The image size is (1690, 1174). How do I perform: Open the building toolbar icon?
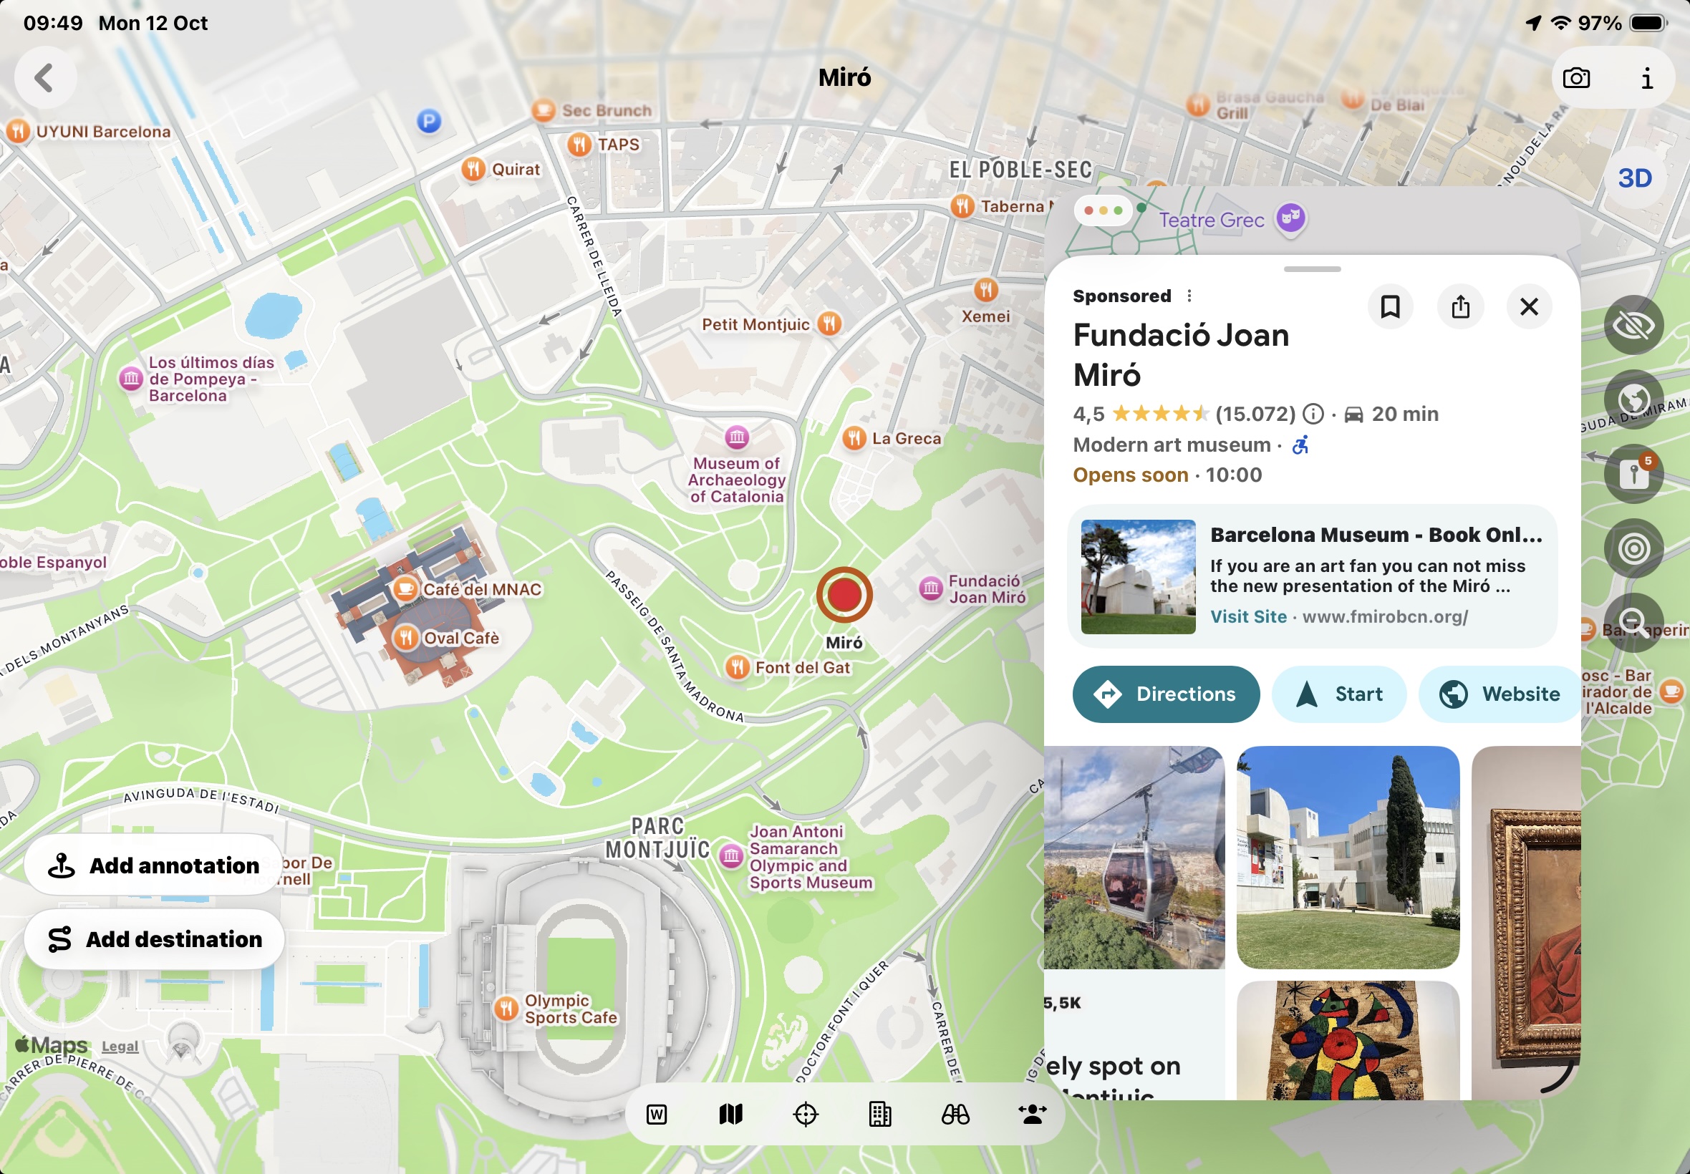tap(880, 1115)
